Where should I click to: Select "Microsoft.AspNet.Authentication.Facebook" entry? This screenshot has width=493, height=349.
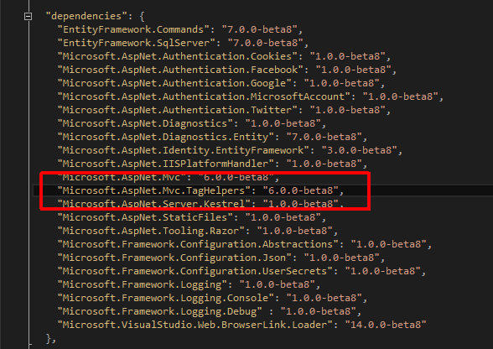click(180, 70)
